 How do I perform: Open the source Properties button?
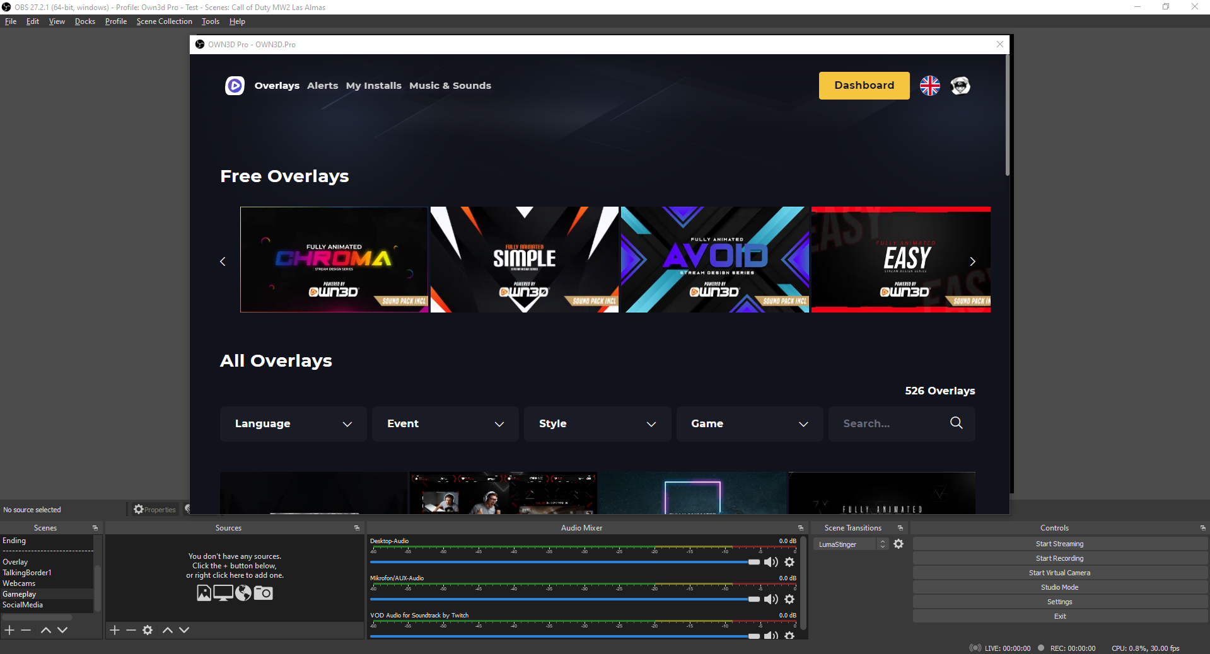(x=155, y=510)
